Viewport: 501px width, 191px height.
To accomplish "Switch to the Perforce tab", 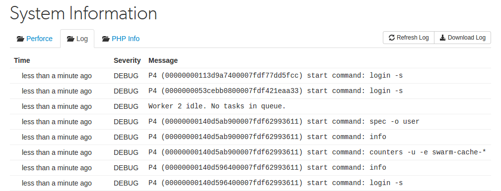I will click(x=34, y=39).
